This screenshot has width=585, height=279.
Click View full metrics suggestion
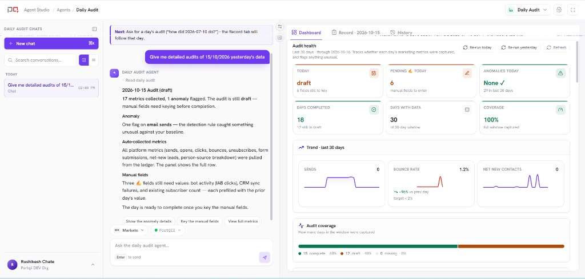tap(243, 221)
